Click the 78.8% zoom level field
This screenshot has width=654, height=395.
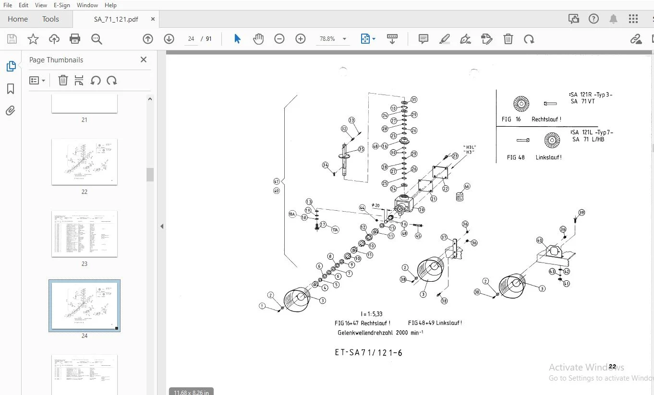[327, 39]
